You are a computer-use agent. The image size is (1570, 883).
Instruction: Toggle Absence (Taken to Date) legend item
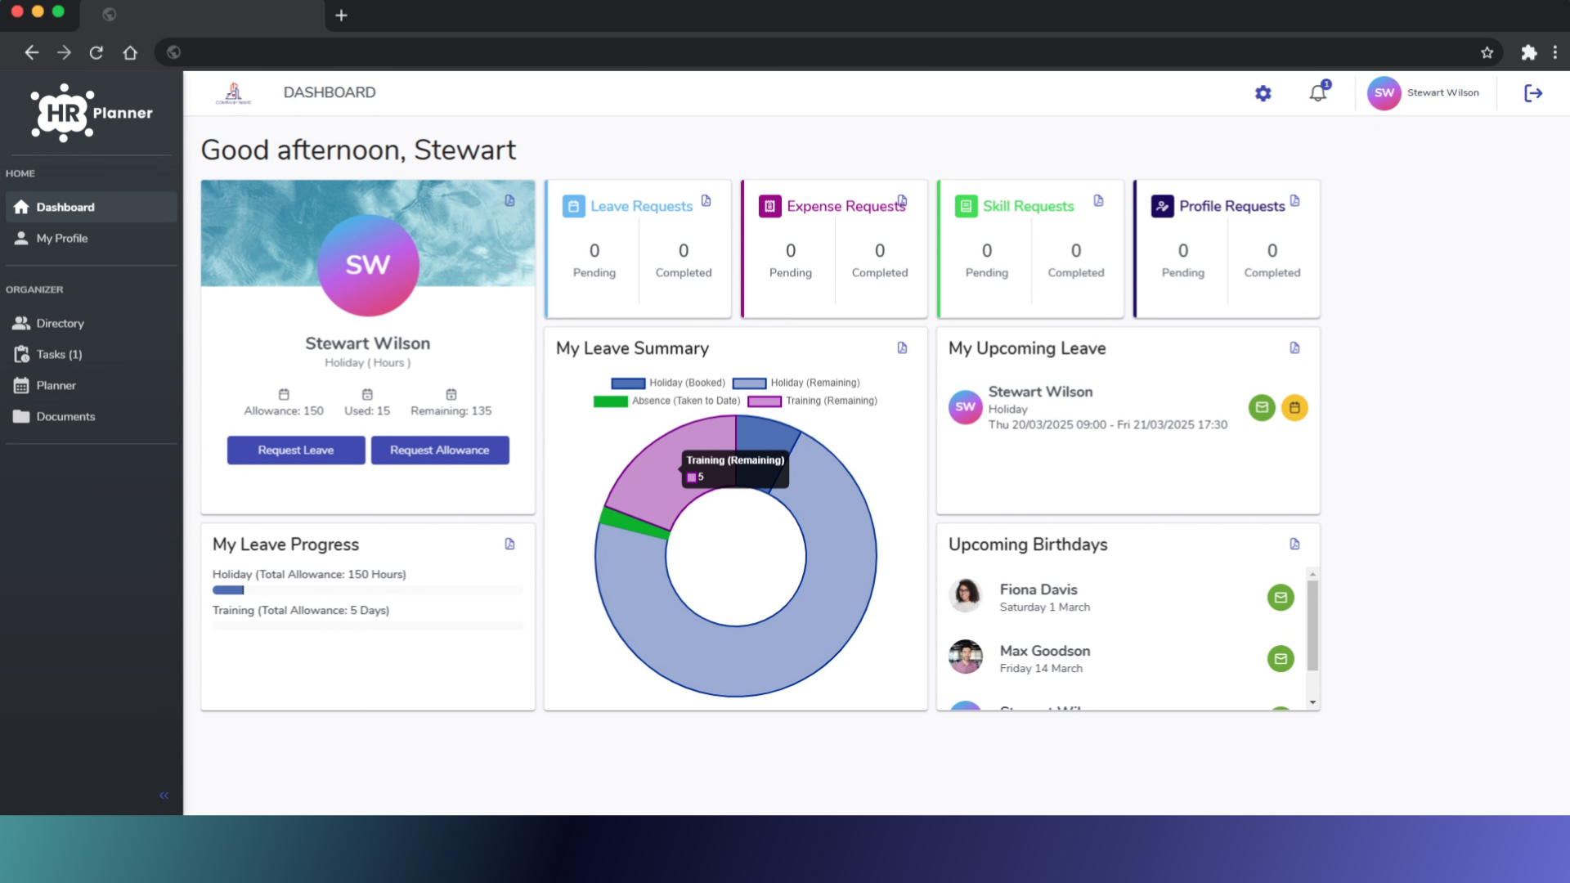tap(666, 401)
